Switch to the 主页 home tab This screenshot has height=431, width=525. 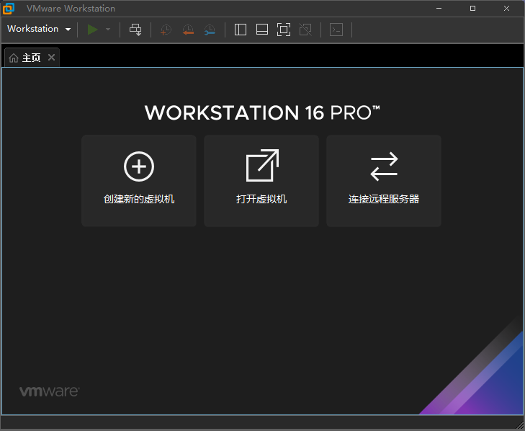point(26,58)
